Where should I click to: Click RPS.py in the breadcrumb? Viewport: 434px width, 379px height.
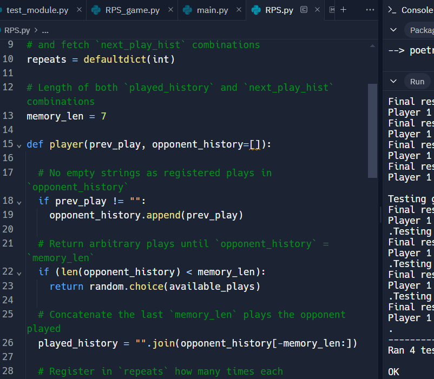coord(17,30)
